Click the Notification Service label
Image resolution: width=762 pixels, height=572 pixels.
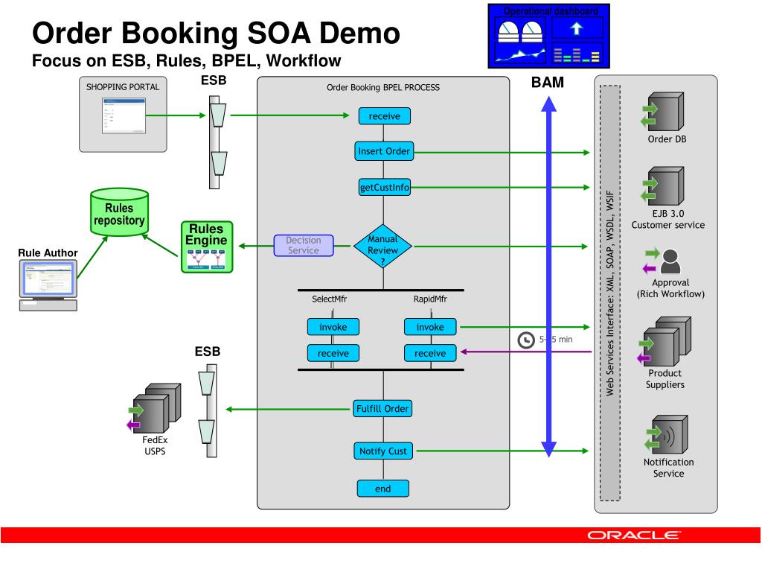[669, 468]
